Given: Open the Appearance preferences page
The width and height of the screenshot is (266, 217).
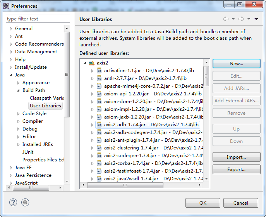Looking at the screenshot, I should [x=36, y=83].
